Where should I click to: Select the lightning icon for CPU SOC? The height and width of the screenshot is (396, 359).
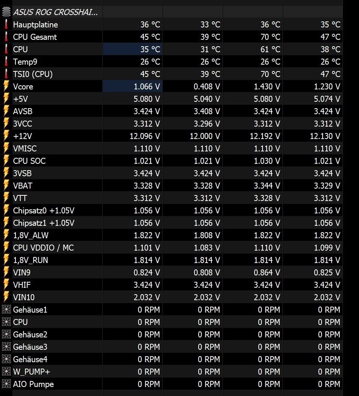(x=6, y=161)
